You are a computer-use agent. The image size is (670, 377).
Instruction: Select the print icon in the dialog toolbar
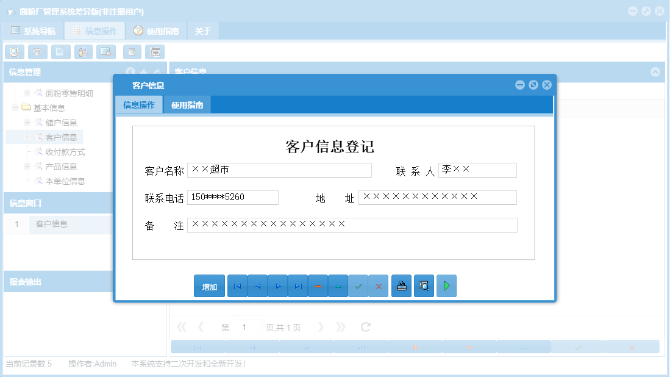[x=401, y=285]
